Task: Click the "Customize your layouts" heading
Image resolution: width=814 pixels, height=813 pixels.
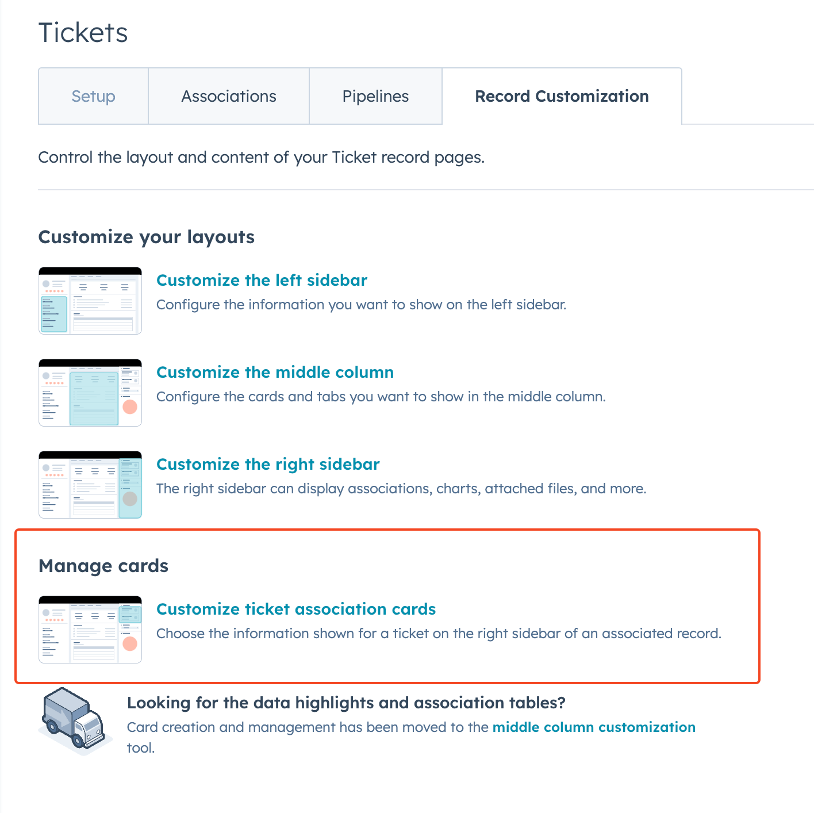Action: pos(146,236)
